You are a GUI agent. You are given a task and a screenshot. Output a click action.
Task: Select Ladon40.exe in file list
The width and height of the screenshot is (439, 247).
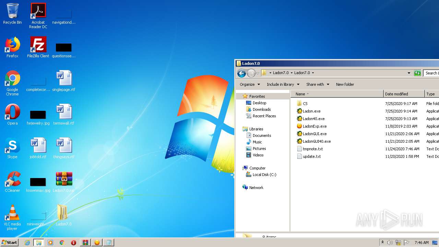[x=313, y=119]
